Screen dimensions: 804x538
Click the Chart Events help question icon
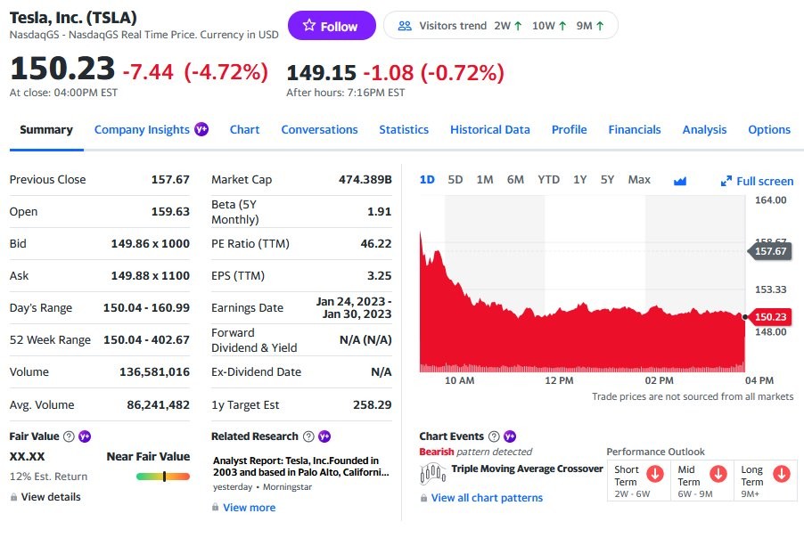[x=494, y=436]
